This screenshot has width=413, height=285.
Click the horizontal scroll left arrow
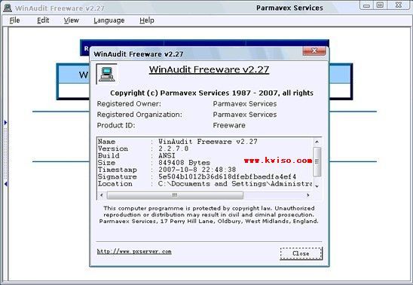102,195
